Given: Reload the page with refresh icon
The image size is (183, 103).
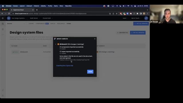Looking at the screenshot, I should click(x=9, y=13).
